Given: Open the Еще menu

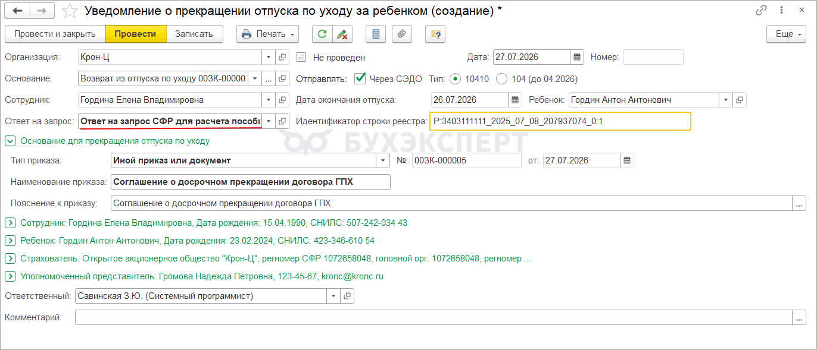Looking at the screenshot, I should (x=786, y=34).
